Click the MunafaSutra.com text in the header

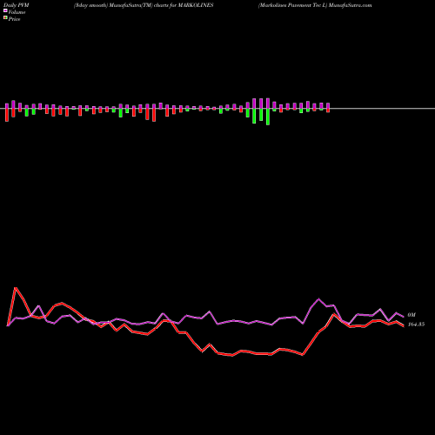[x=351, y=5]
